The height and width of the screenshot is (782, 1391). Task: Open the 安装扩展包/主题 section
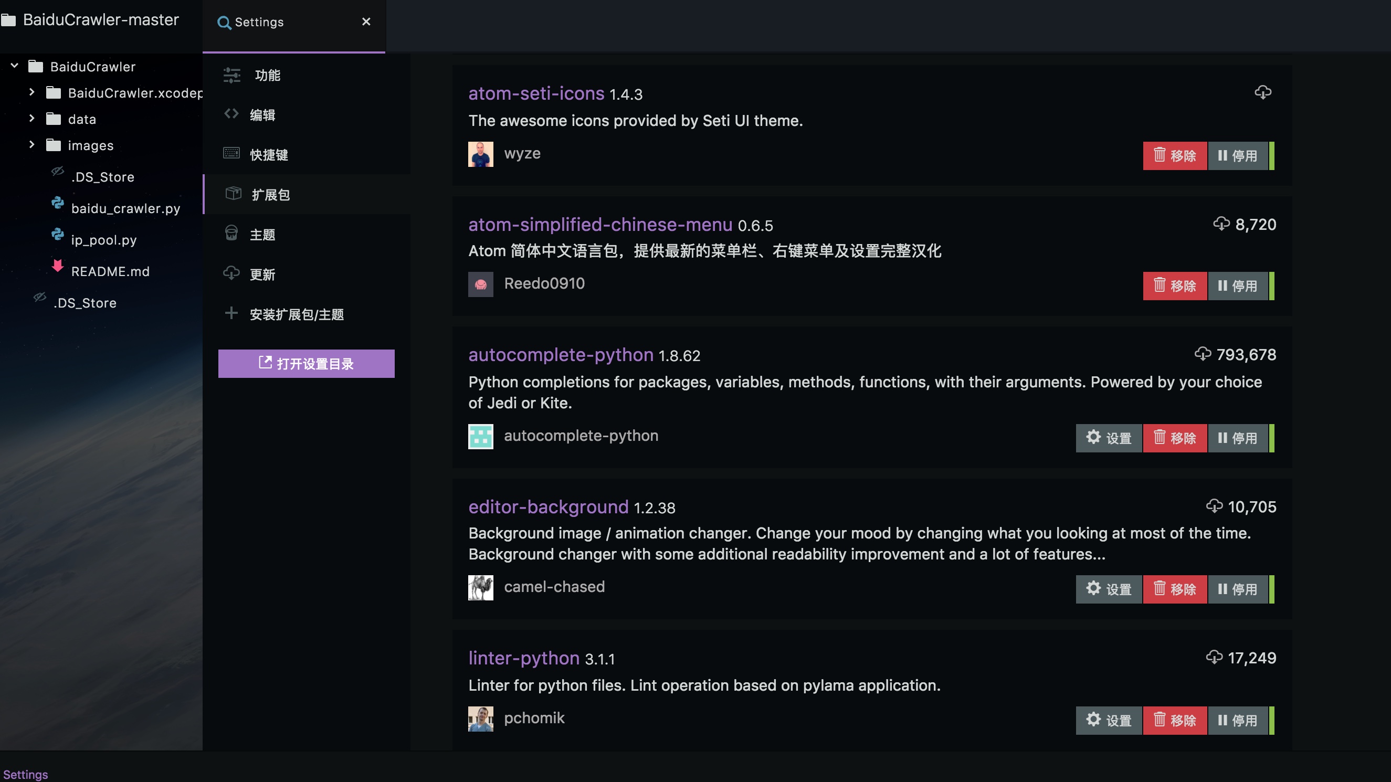307,314
